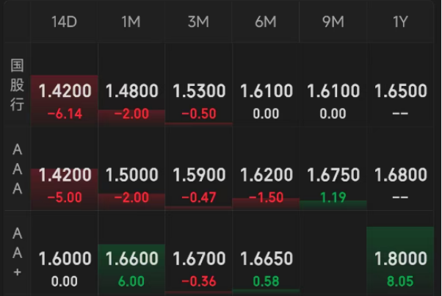Select AA+ 14D rate 1.6000
Image resolution: width=442 pixels, height=296 pixels.
click(65, 259)
